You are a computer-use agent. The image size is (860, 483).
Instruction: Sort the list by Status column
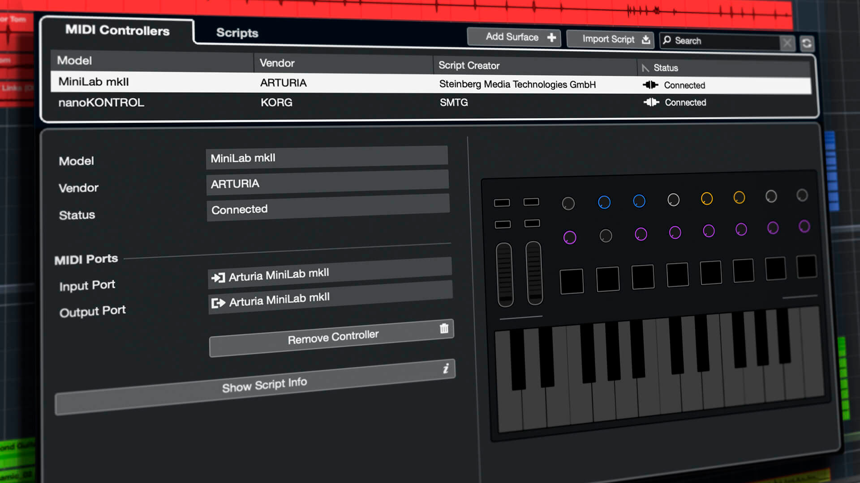tap(666, 68)
